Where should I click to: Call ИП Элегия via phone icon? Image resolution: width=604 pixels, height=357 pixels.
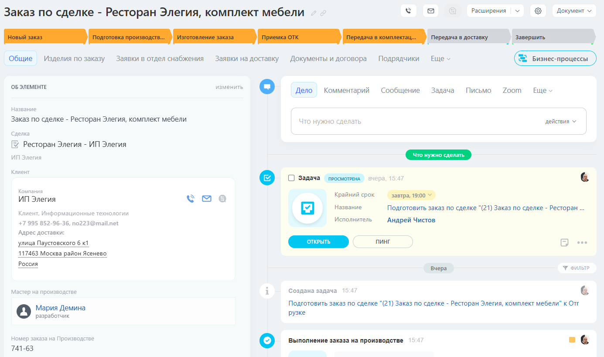tap(190, 199)
